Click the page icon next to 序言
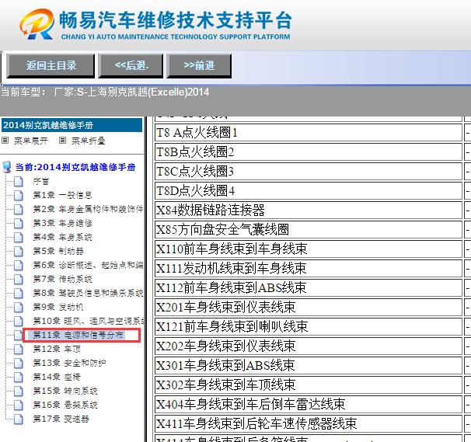 click(19, 181)
